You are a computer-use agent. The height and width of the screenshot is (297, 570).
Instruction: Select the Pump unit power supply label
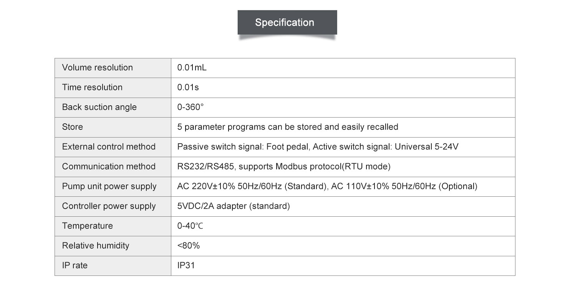(109, 186)
